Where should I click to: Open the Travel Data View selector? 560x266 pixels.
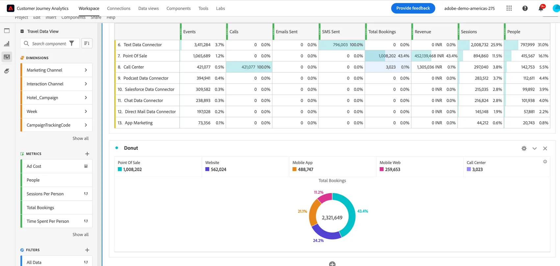(39, 31)
